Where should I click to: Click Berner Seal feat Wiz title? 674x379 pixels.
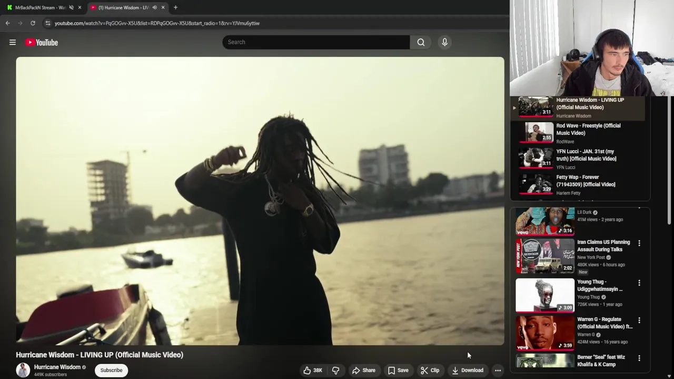601,361
